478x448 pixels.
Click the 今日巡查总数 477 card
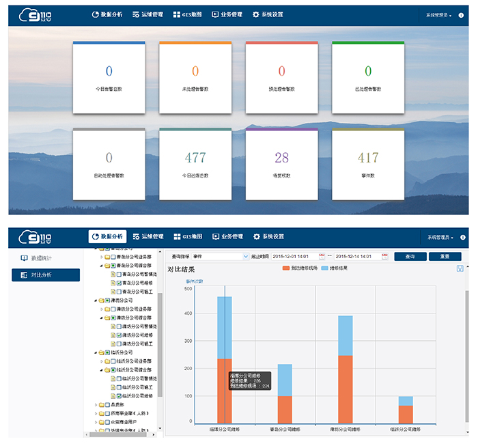195,163
